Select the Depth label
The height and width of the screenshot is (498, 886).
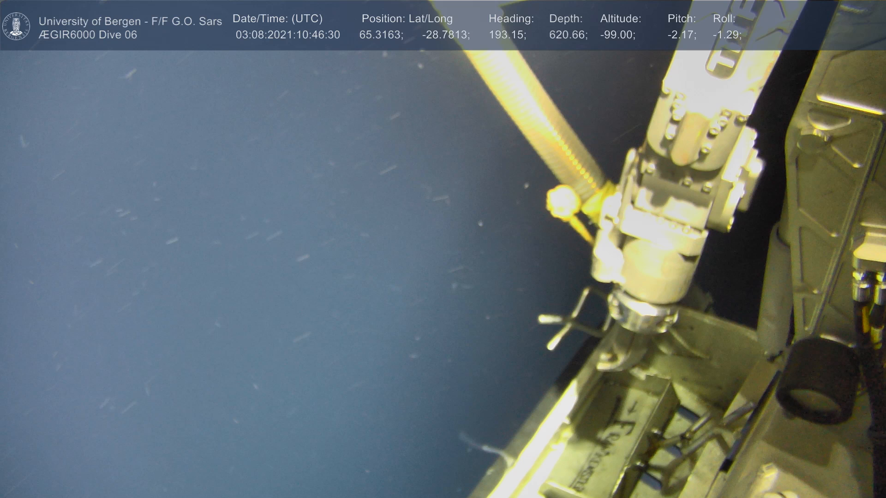coord(566,18)
